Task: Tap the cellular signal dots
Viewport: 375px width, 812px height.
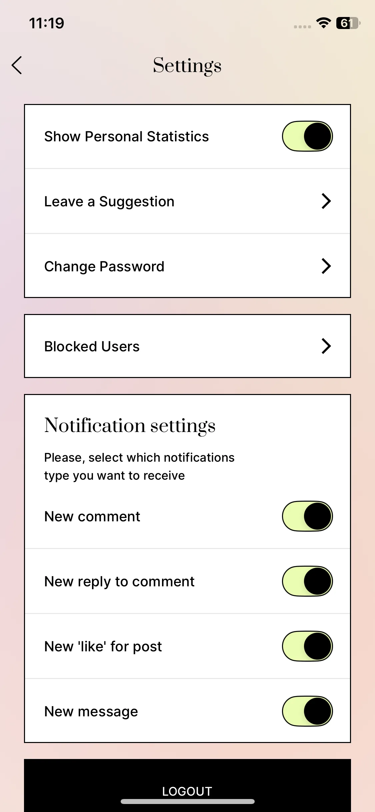Action: click(x=302, y=27)
